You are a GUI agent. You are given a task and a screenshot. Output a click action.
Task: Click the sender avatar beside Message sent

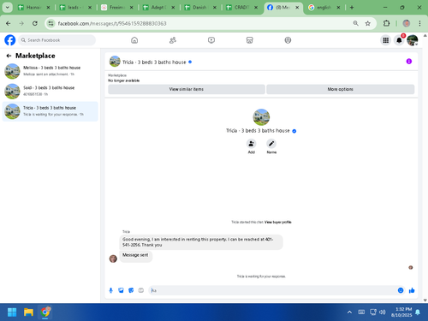coord(113,259)
